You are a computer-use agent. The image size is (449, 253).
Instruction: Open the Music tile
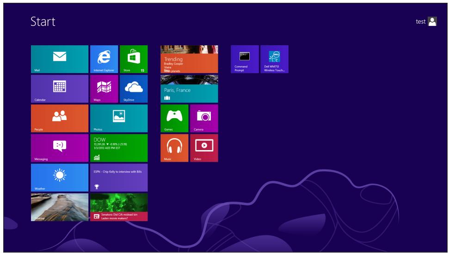point(174,148)
